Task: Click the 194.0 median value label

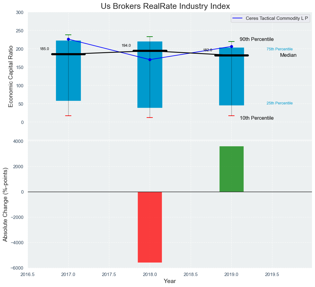Action: click(126, 45)
